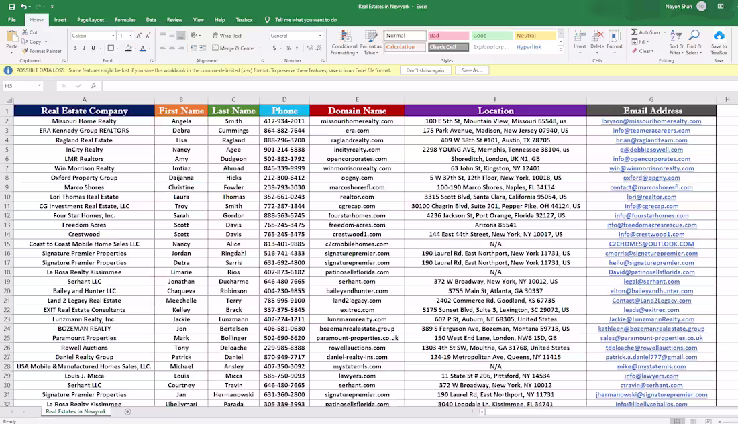Toggle underline formatting

pos(93,48)
